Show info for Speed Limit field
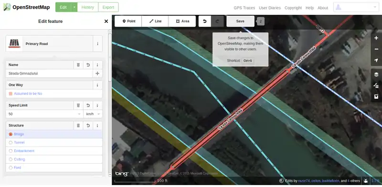Screen dimensions: 382x187 [97, 105]
